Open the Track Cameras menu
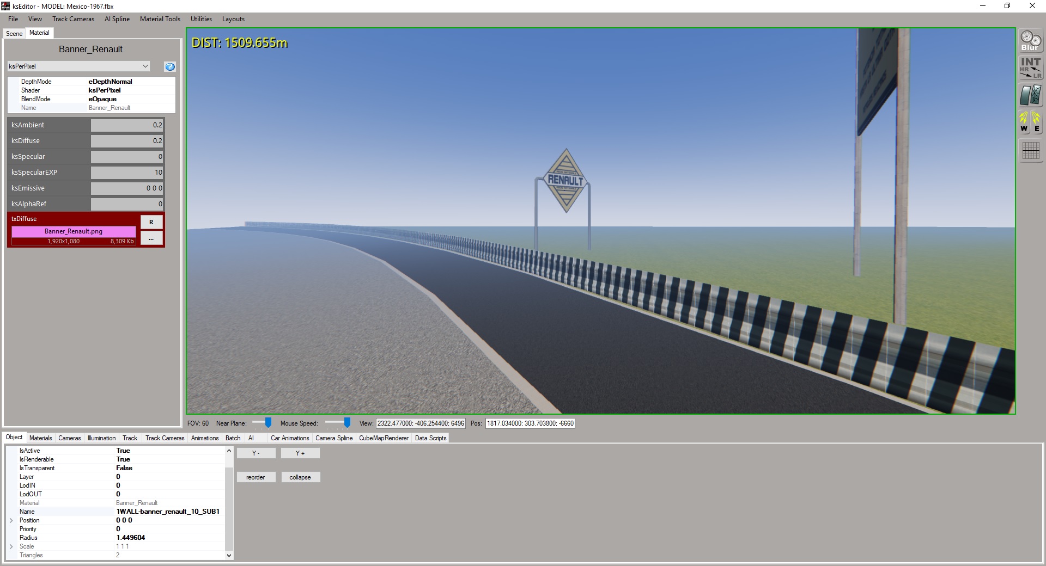Image resolution: width=1046 pixels, height=566 pixels. pos(73,19)
